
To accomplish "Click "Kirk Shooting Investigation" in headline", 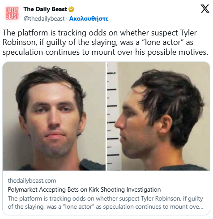I will pyautogui.click(x=125, y=189).
